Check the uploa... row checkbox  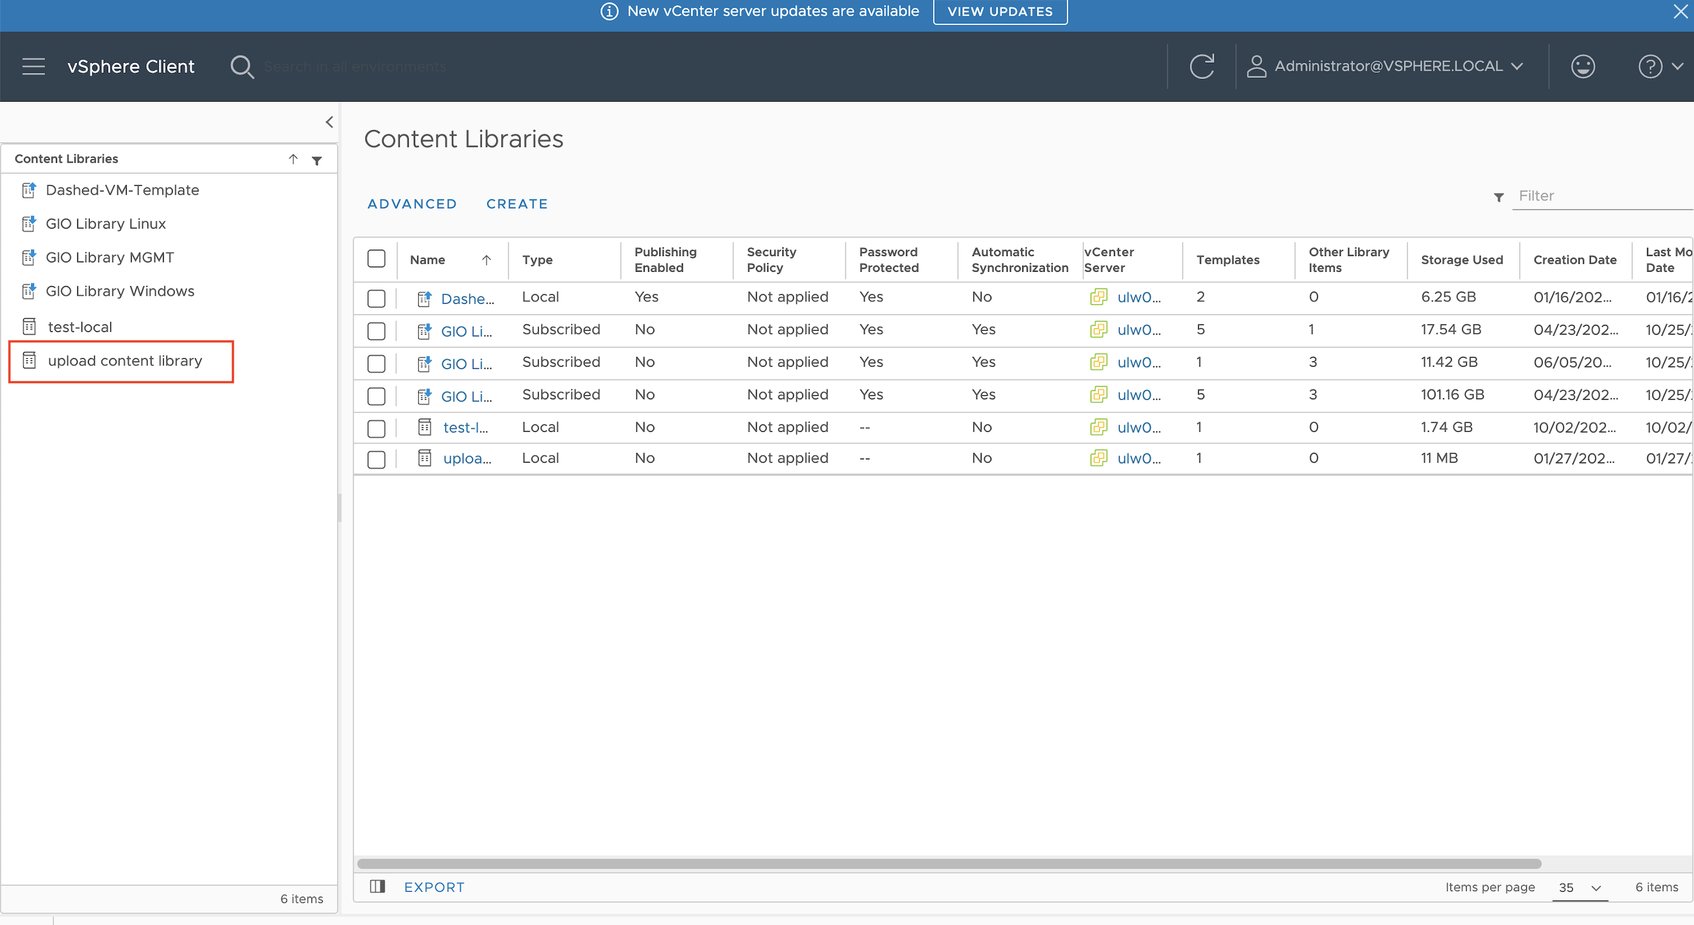tap(376, 459)
